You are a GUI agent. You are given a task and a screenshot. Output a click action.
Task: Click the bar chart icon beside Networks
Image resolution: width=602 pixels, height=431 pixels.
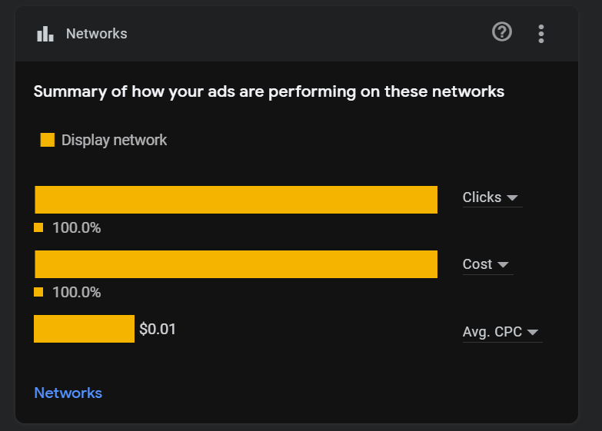pyautogui.click(x=45, y=34)
